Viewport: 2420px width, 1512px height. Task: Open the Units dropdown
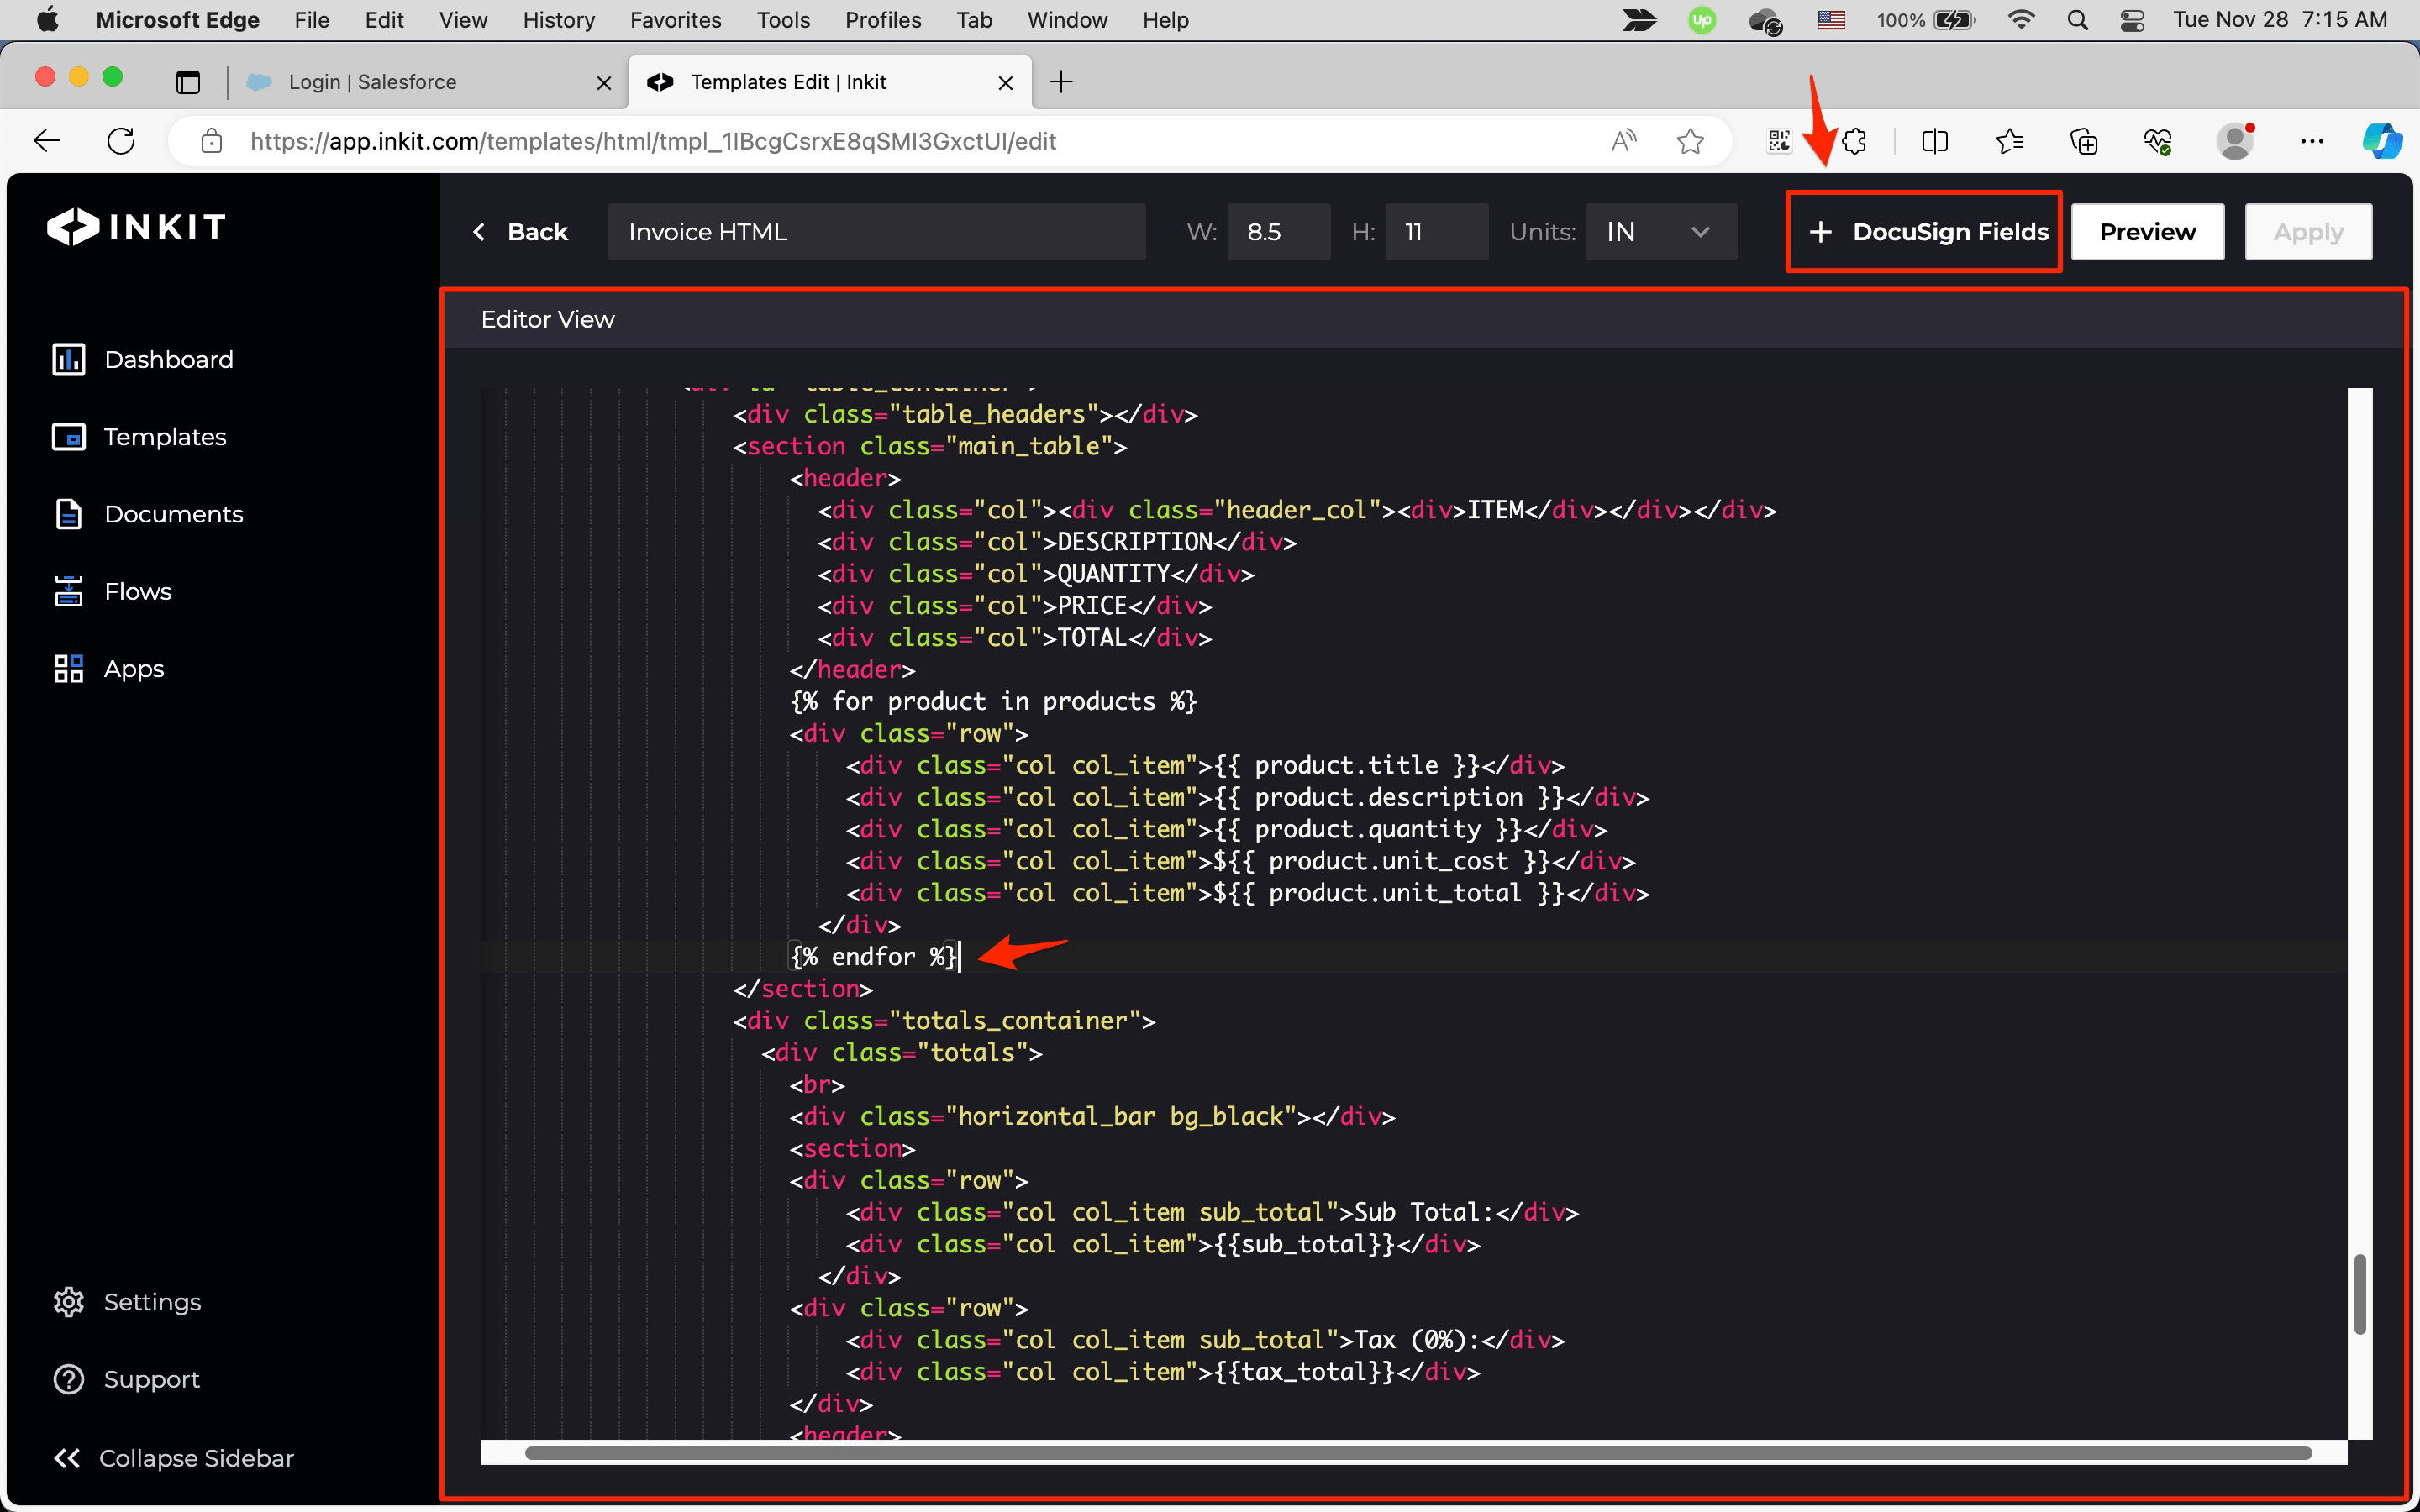1660,231
